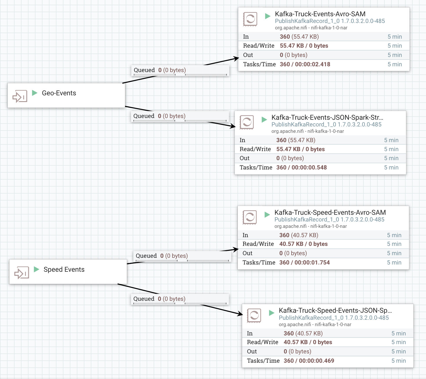Screen dimensions: 426x379
Task: Click the Geo-Events input port icon
Action: [x=20, y=96]
